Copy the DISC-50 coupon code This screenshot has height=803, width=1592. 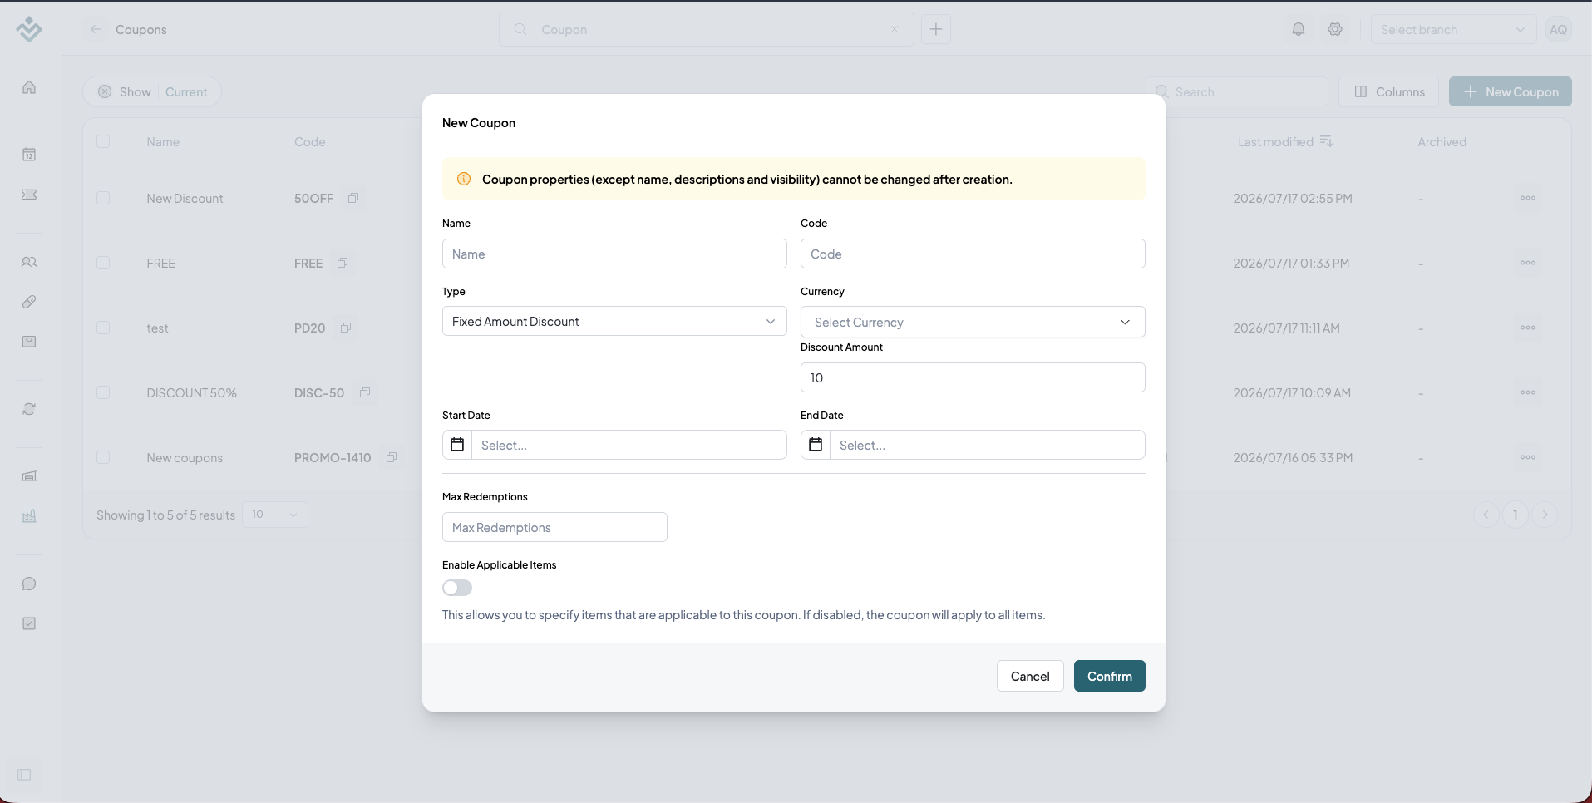365,392
